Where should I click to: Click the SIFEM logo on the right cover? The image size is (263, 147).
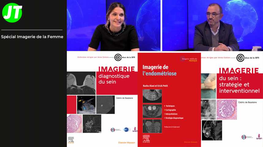[x=259, y=137]
